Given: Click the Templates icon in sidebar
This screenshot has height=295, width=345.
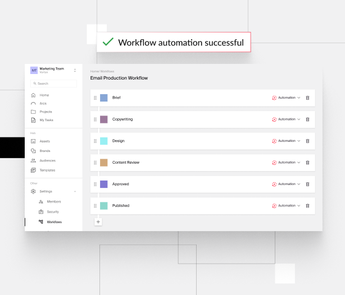Looking at the screenshot, I should click(33, 170).
